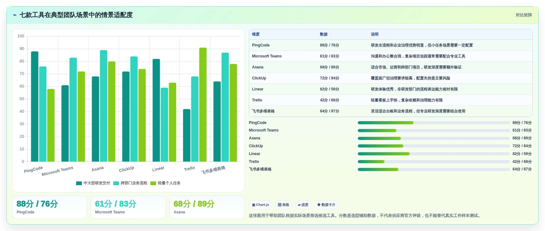Click the 对比矩阵 label
545x231 pixels.
click(524, 15)
